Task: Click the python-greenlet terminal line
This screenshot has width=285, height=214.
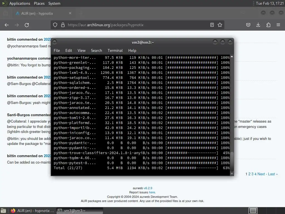Action: [x=142, y=63]
